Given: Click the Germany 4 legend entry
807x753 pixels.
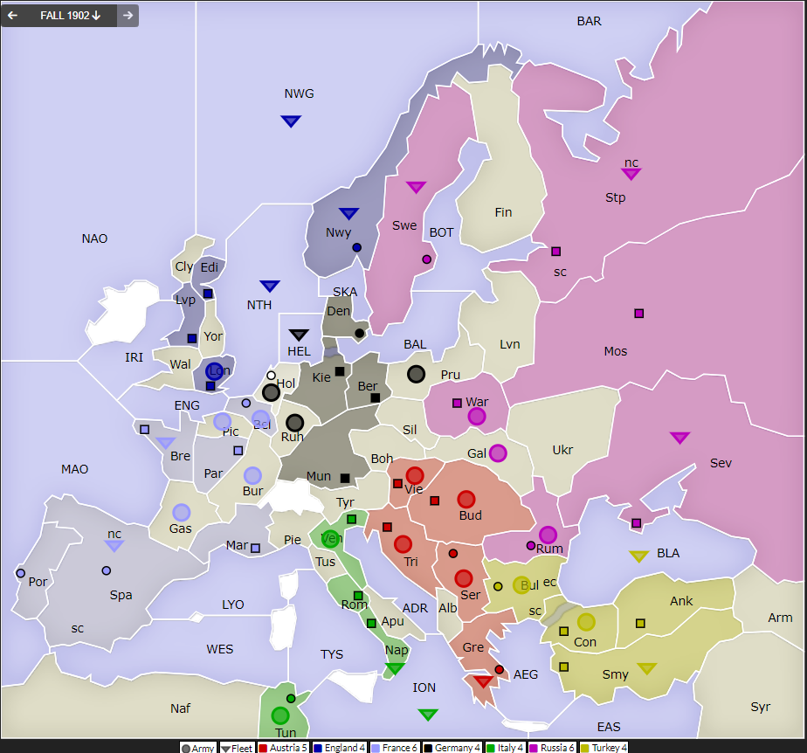Looking at the screenshot, I should coord(452,748).
